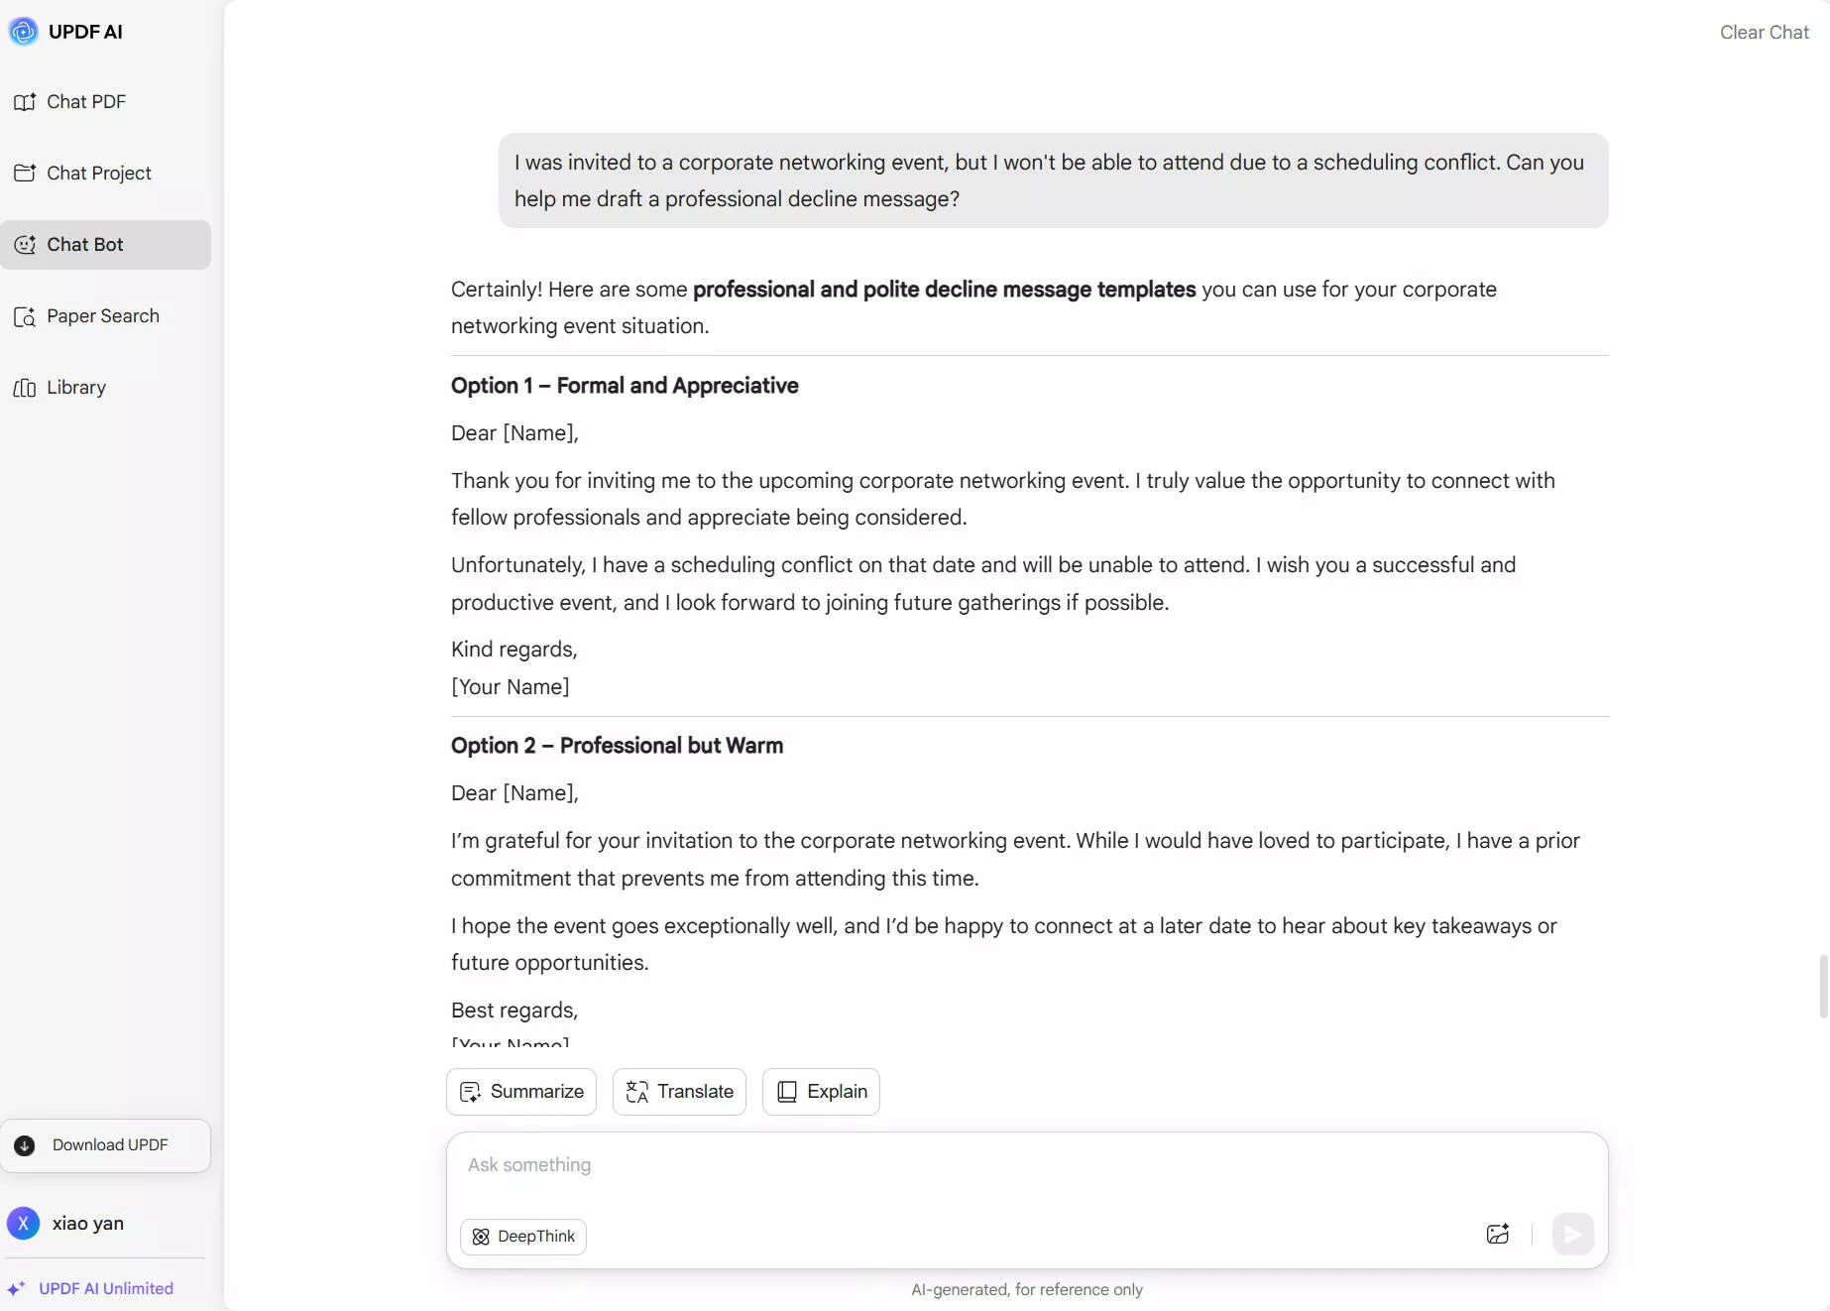The image size is (1830, 1311).
Task: Click the UPDF AI logo
Action: click(24, 31)
